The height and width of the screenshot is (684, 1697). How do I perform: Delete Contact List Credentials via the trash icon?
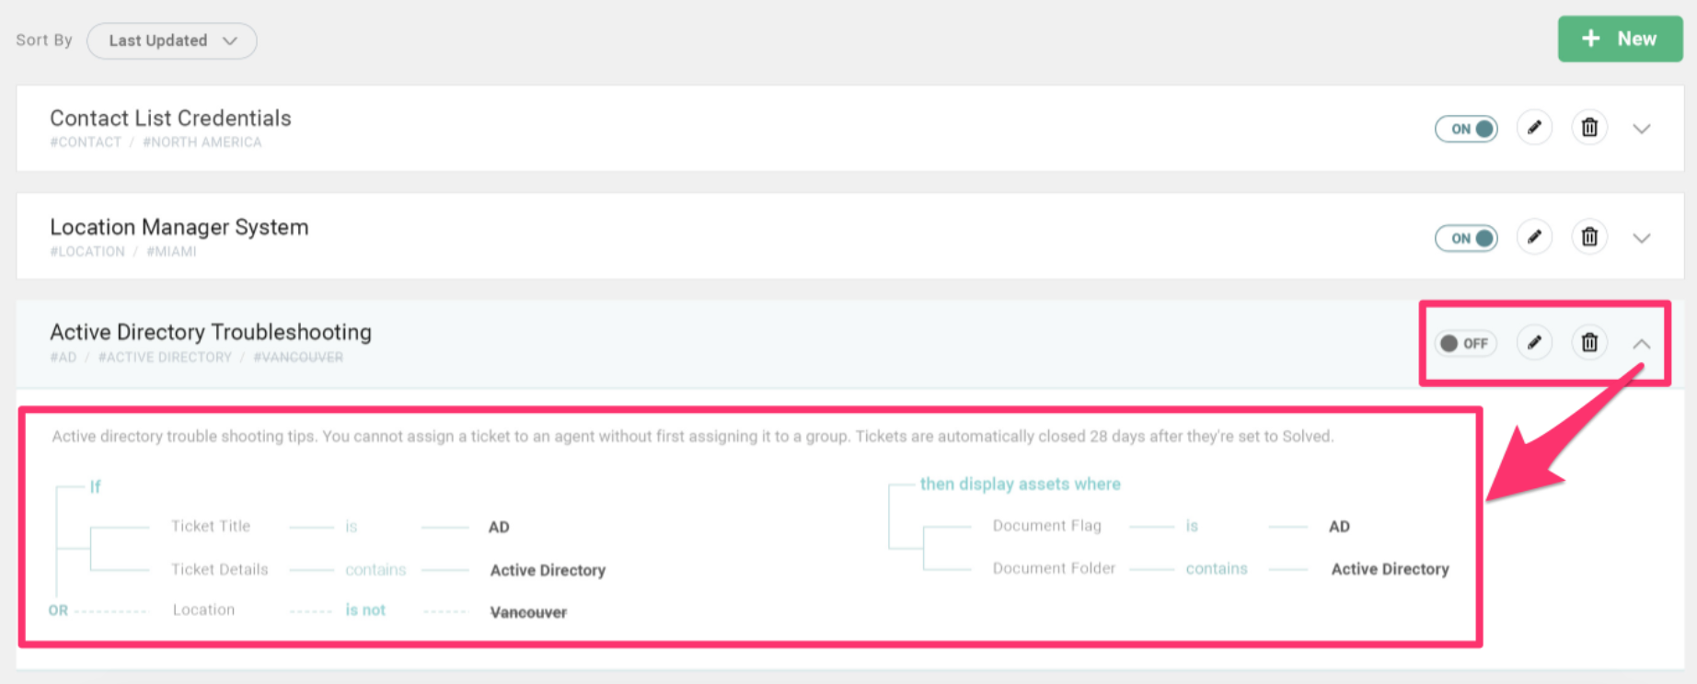(x=1589, y=128)
